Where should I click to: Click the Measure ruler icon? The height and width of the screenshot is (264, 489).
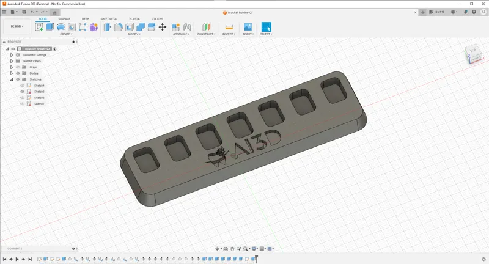(x=229, y=27)
